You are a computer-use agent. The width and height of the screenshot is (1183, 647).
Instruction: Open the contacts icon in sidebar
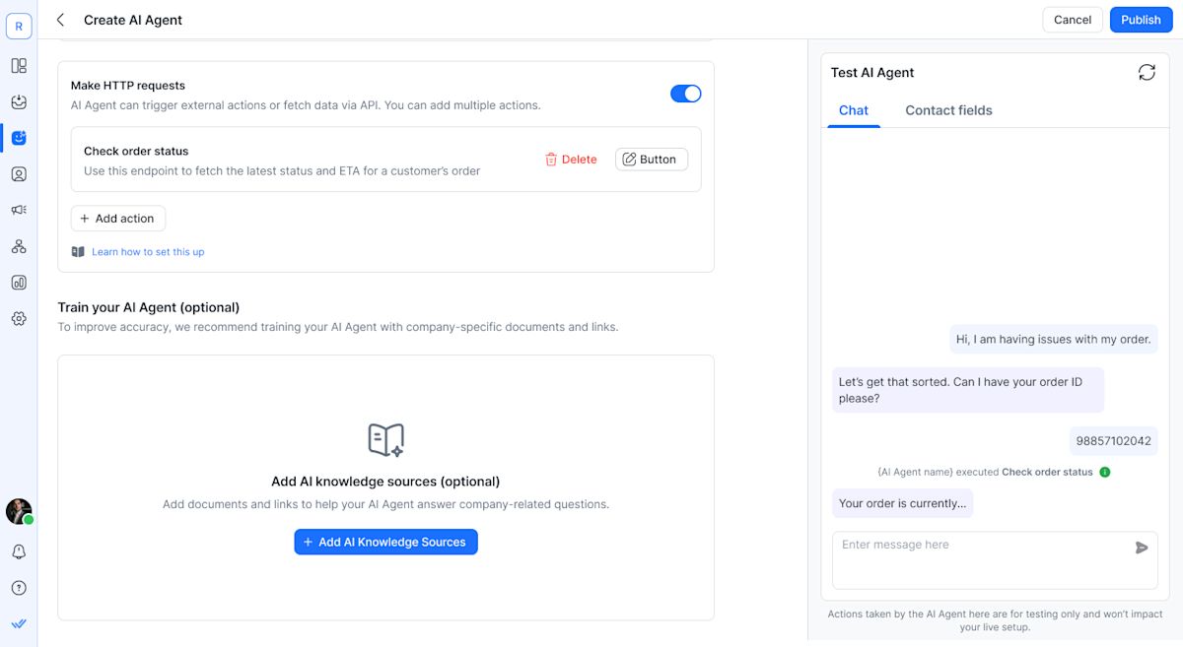pos(19,174)
